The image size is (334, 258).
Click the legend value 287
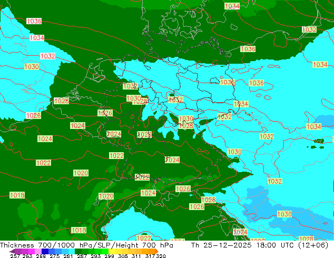coord(82,256)
